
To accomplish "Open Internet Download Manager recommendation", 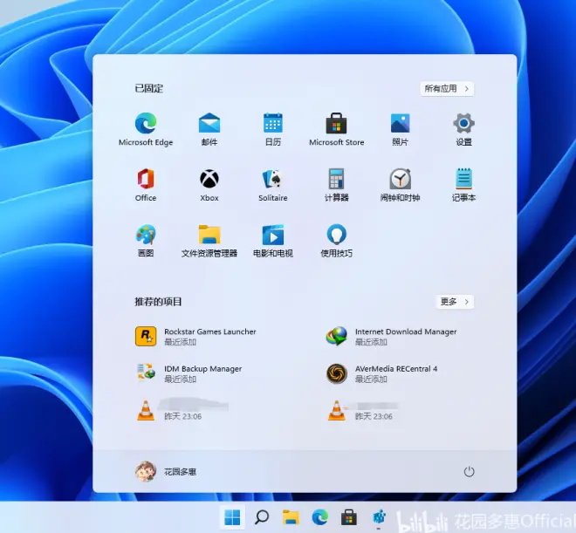I will (x=392, y=336).
